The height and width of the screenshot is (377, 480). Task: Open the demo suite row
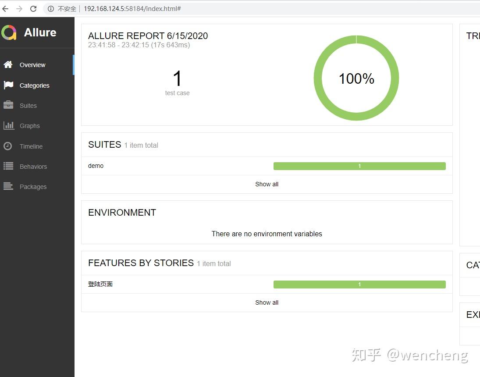[267, 166]
